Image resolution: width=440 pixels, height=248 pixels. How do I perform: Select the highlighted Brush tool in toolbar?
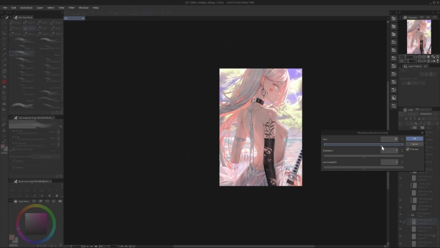click(x=4, y=71)
